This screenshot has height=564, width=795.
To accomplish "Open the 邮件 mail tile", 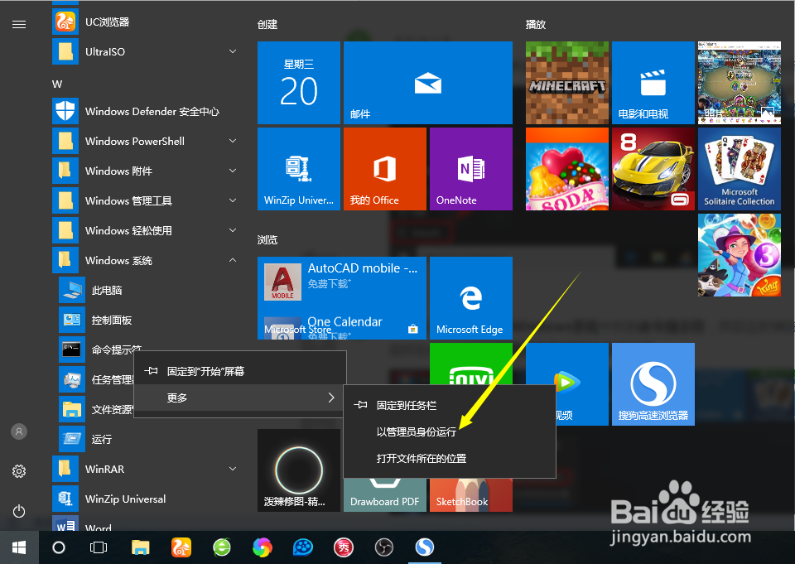I will pos(428,83).
